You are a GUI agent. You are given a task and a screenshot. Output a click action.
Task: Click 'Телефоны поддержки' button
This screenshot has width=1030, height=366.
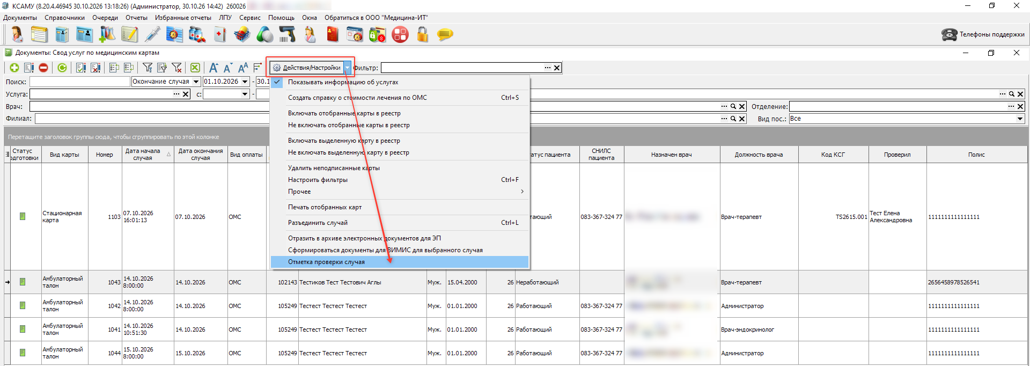coord(983,34)
